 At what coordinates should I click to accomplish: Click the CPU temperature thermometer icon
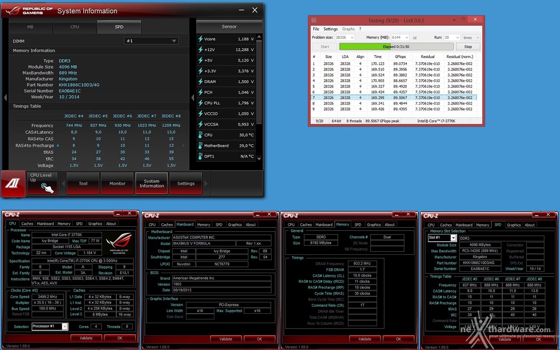pos(200,135)
